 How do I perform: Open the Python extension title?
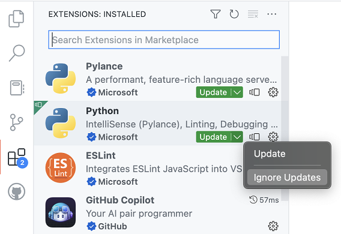click(102, 111)
